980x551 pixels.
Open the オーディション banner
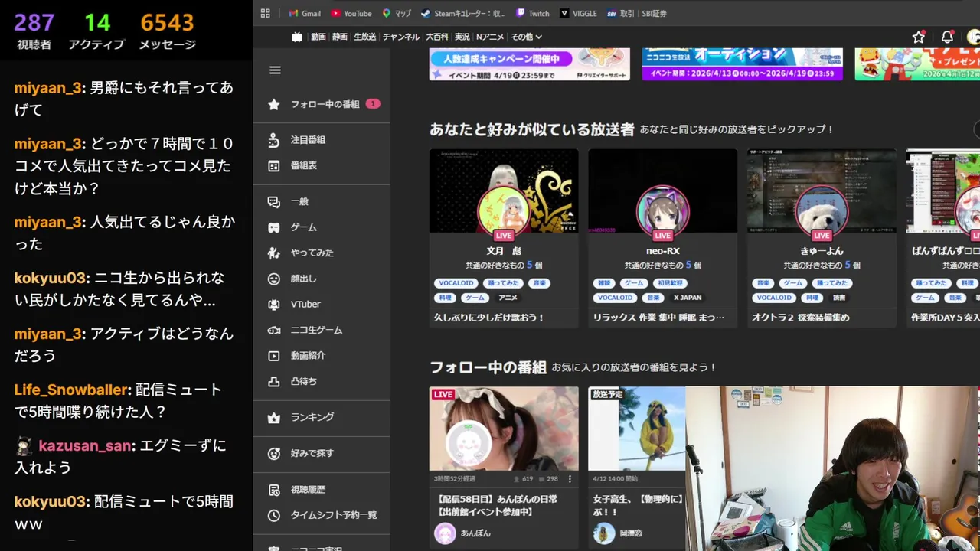(743, 64)
